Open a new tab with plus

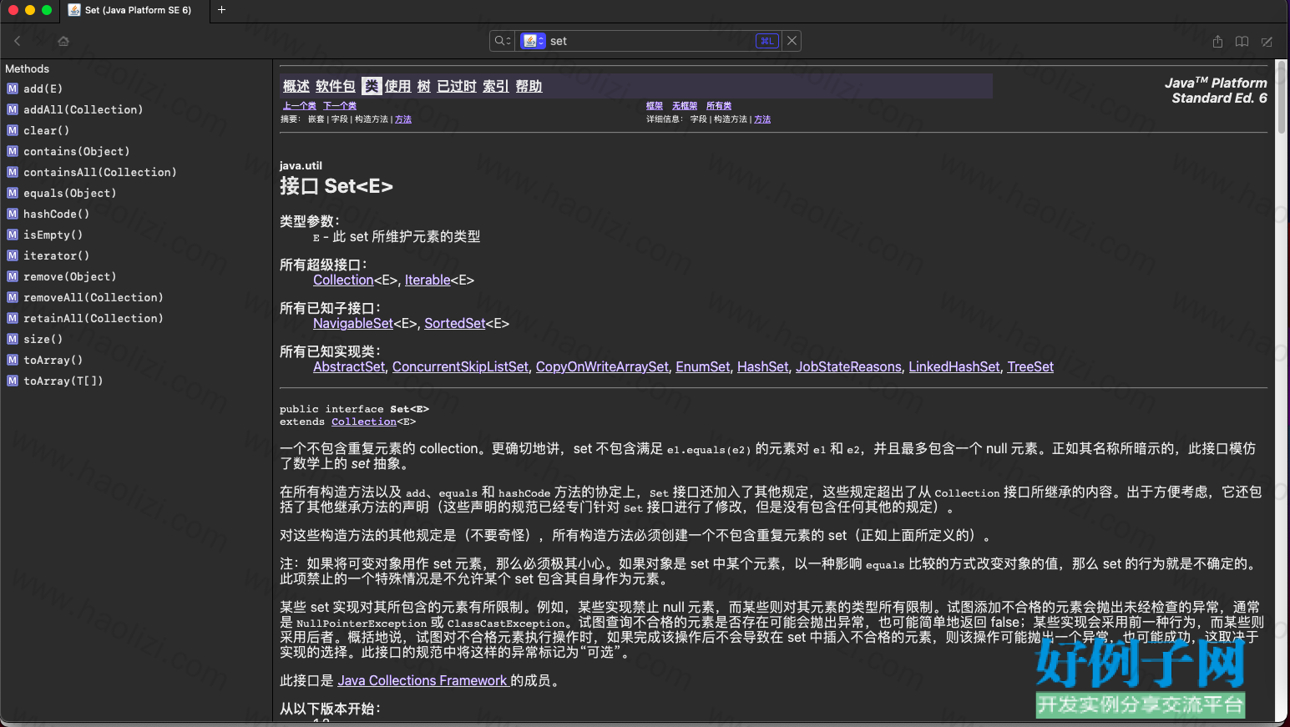[x=221, y=10]
